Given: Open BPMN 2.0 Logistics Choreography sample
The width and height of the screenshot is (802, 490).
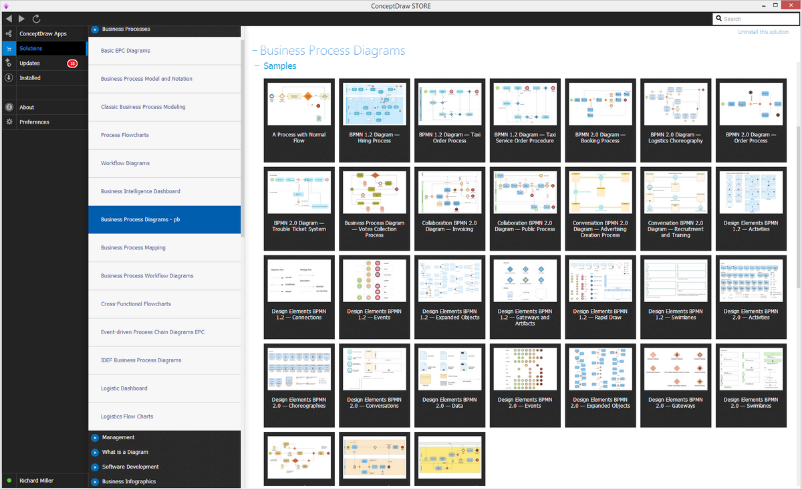Looking at the screenshot, I should [x=675, y=120].
